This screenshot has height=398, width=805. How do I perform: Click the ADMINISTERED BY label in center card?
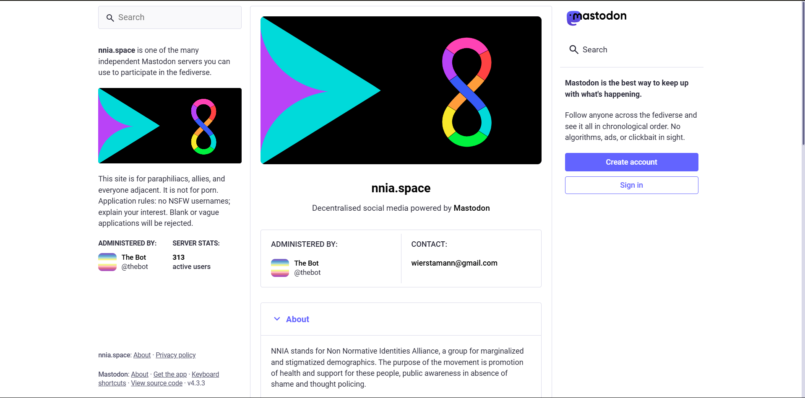point(304,244)
